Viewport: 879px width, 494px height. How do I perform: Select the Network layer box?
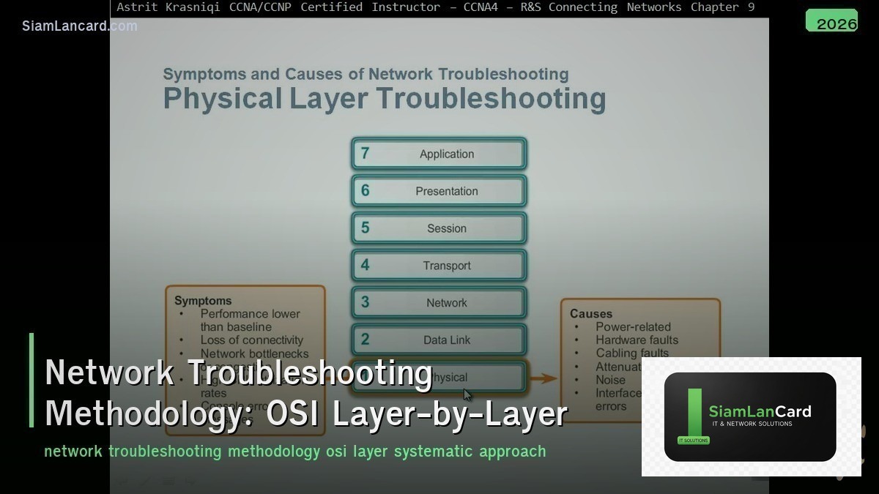click(x=438, y=302)
